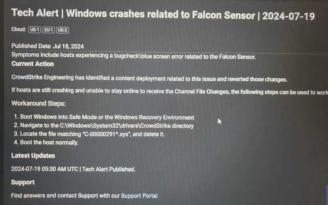Click the CrowdStrike directory path step
This screenshot has height=205, width=328.
pyautogui.click(x=107, y=126)
